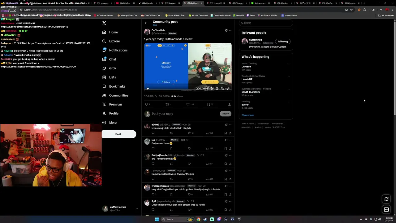The width and height of the screenshot is (396, 223).
Task: Open more options on ClipuniverseC's reply
Action: coord(230,186)
